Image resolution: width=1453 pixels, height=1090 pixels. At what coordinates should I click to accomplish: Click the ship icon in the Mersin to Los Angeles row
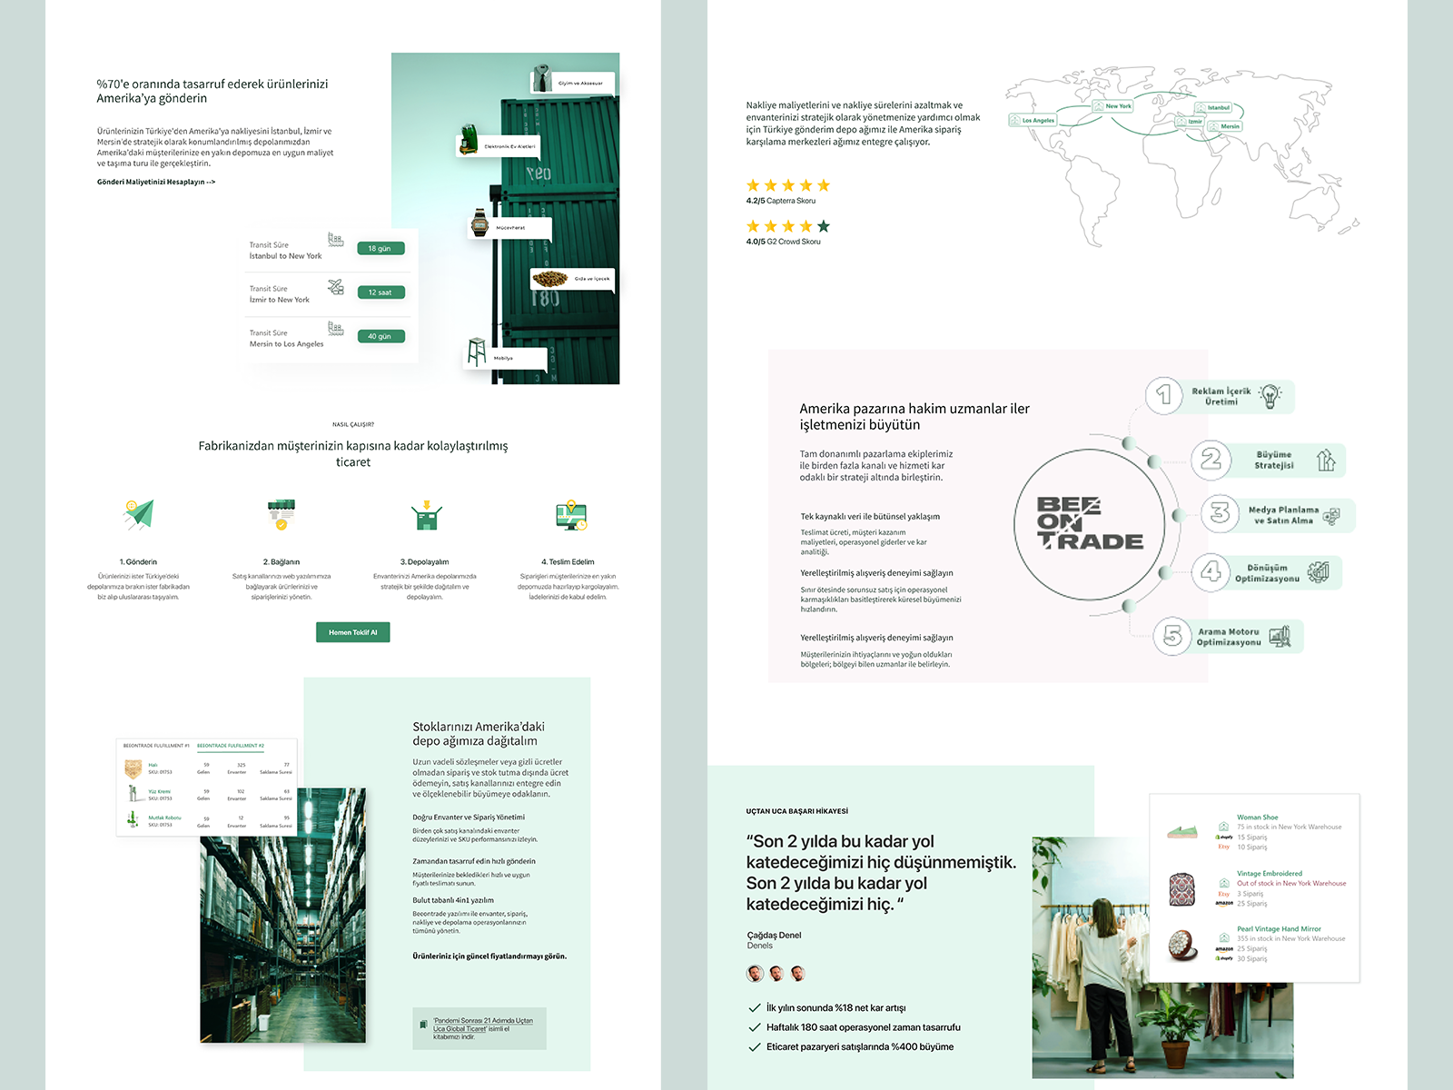pyautogui.click(x=336, y=328)
